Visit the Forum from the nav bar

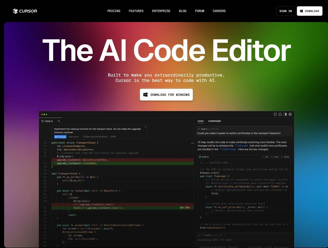pyautogui.click(x=200, y=11)
